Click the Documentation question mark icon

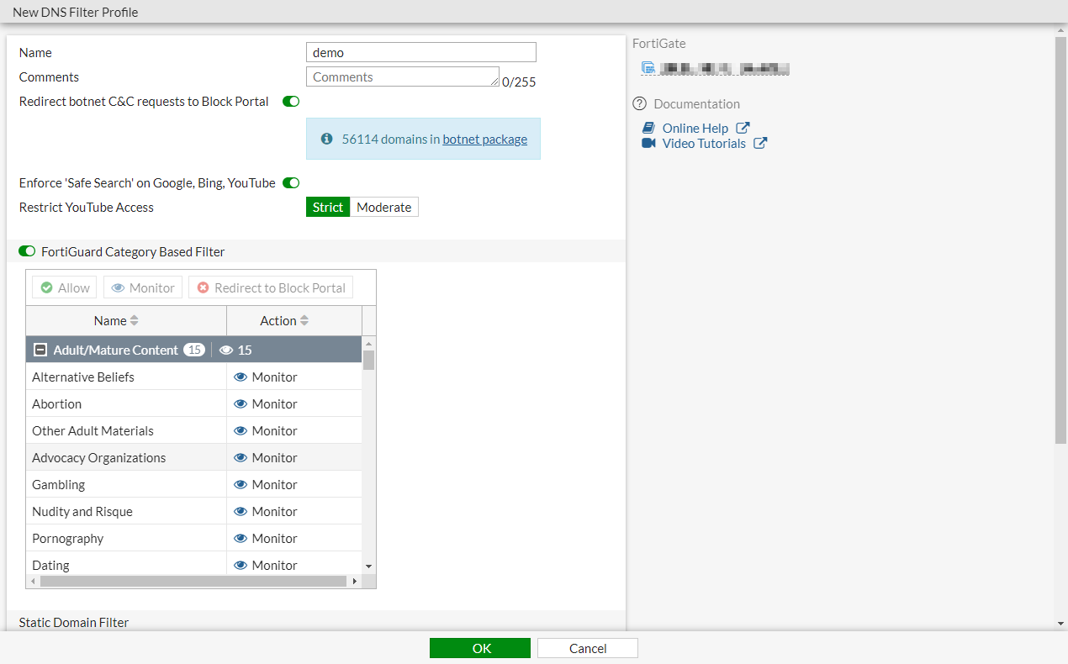640,104
